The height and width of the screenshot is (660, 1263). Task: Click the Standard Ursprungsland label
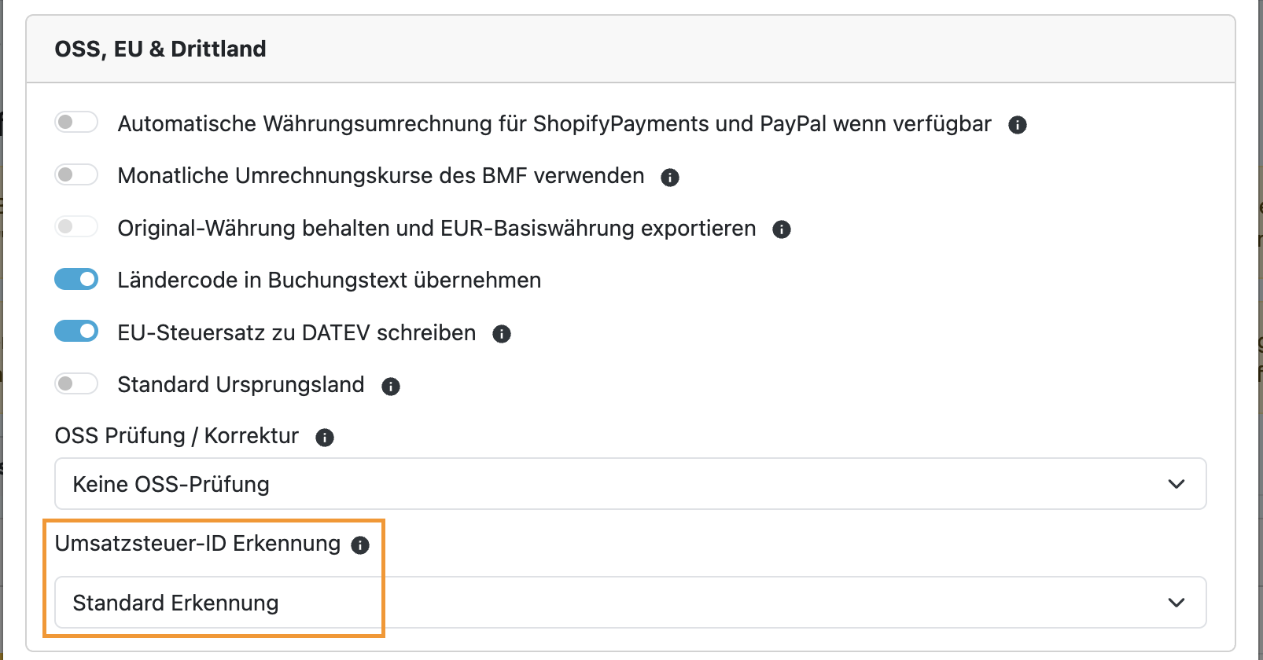click(x=241, y=385)
